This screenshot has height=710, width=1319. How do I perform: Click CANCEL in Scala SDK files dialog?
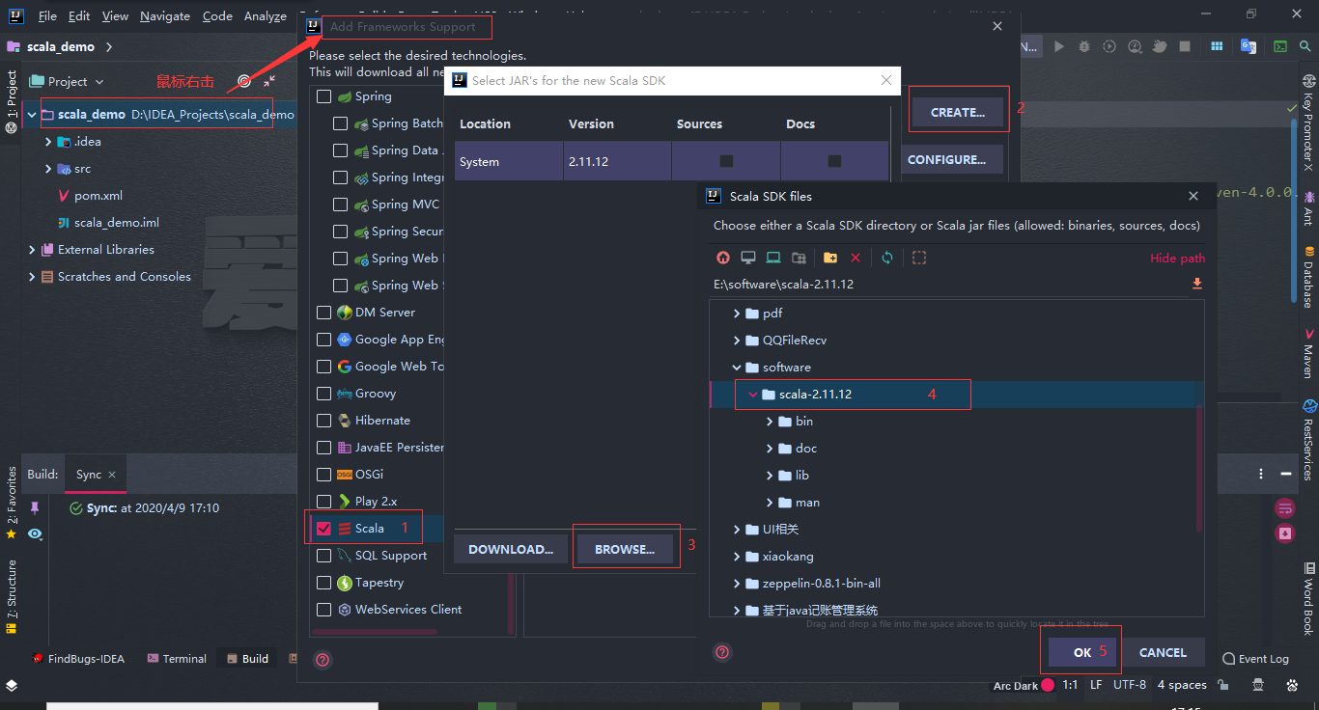[x=1163, y=652]
